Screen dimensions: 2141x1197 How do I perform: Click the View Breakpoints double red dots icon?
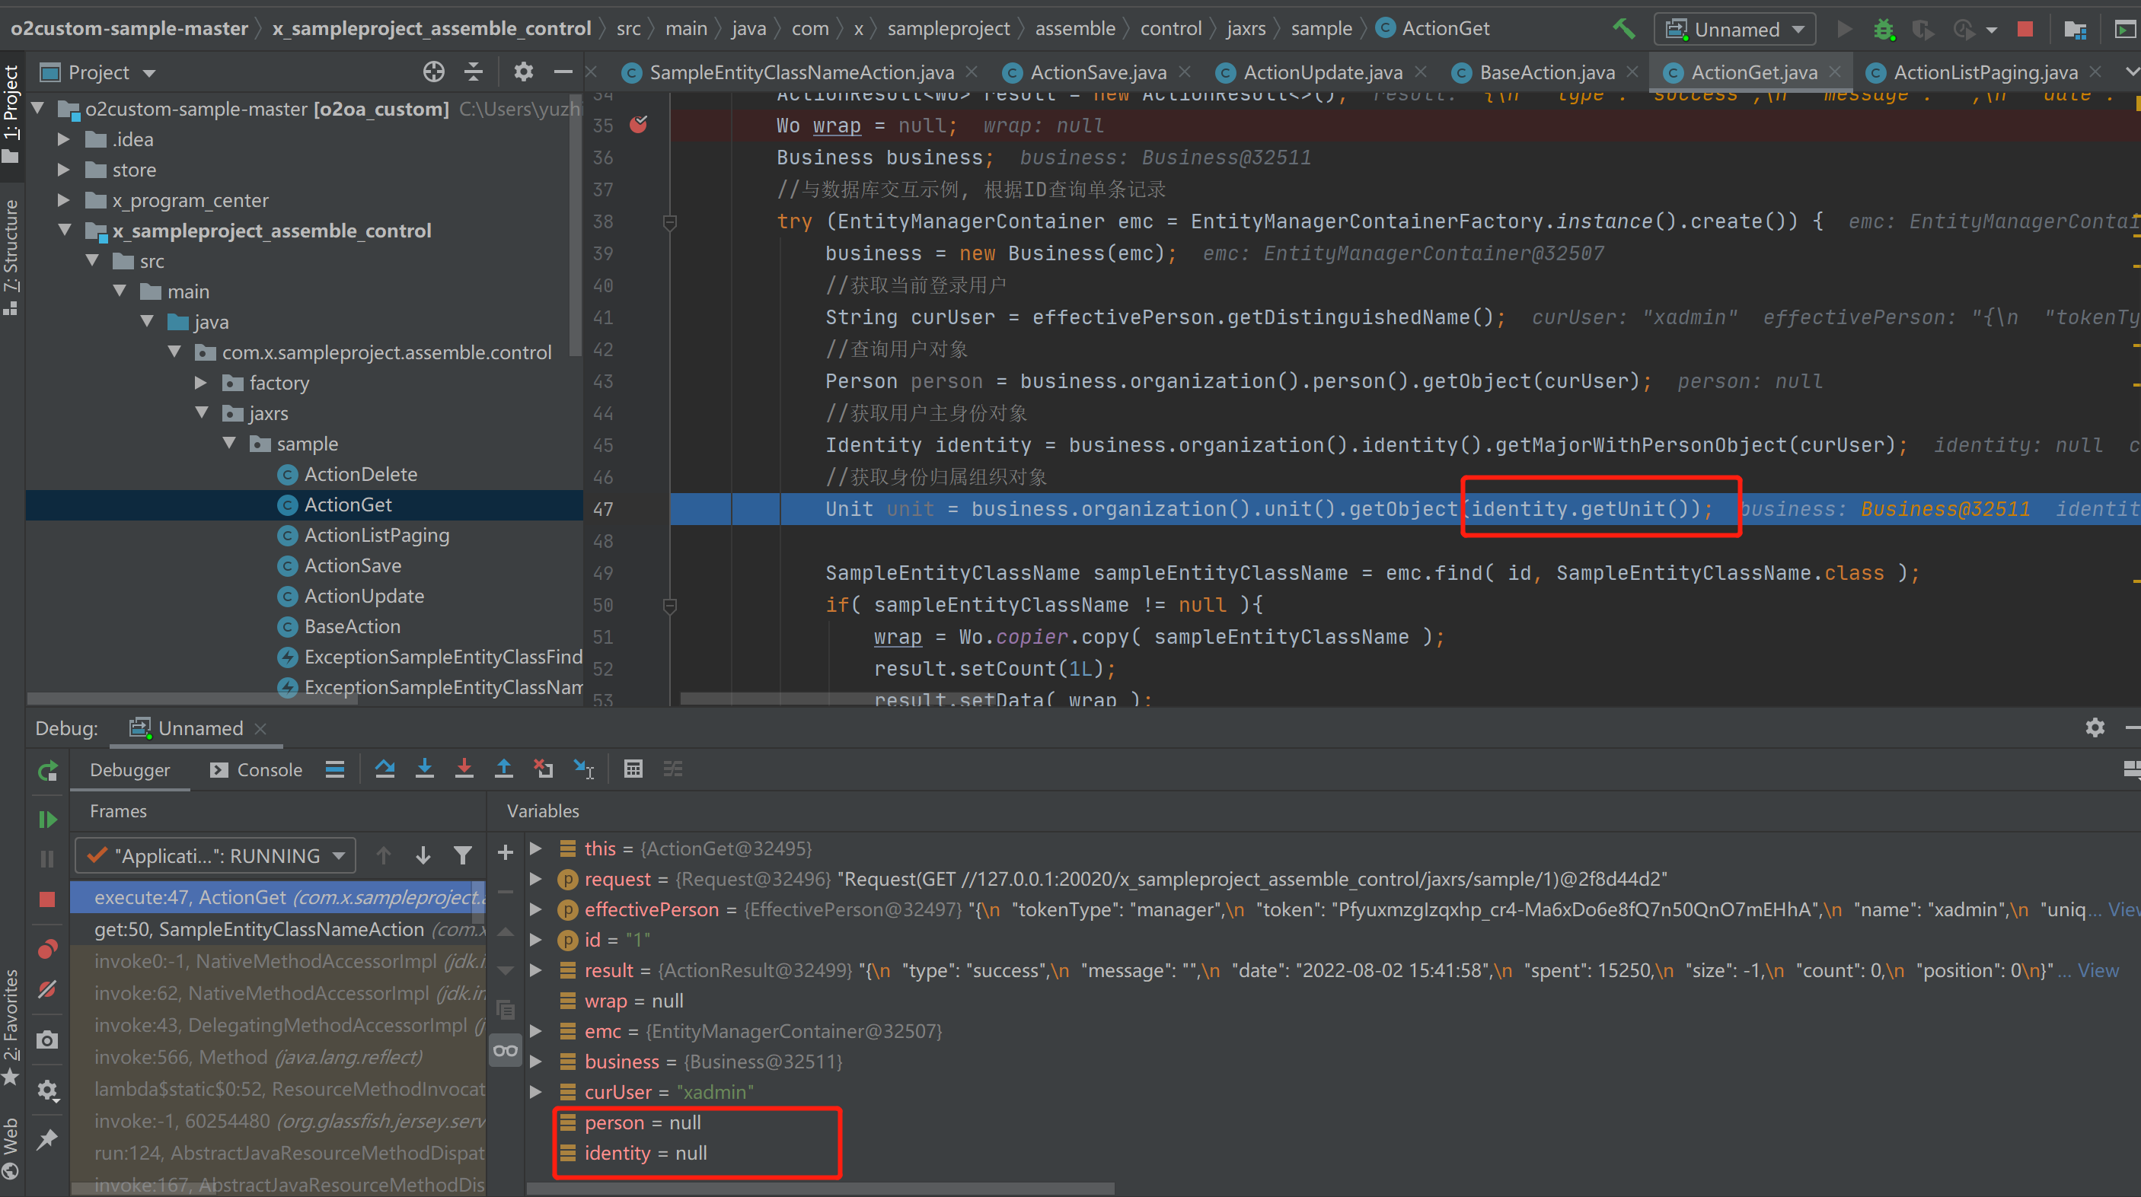(x=47, y=949)
